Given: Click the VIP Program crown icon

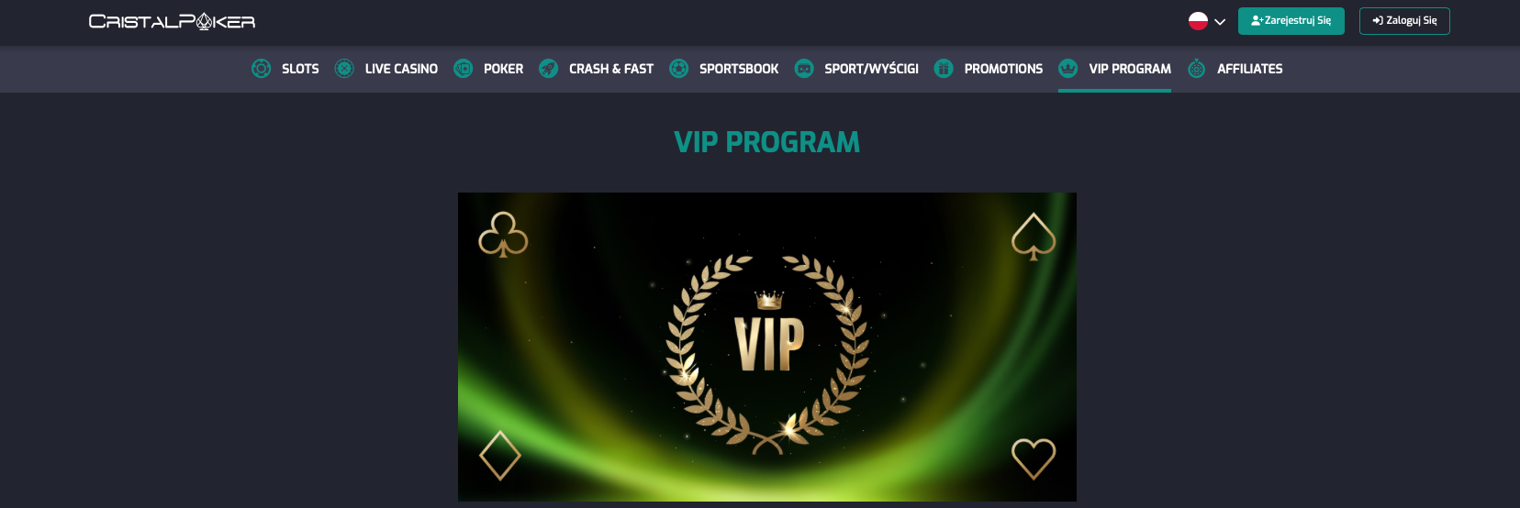Looking at the screenshot, I should pyautogui.click(x=1067, y=69).
